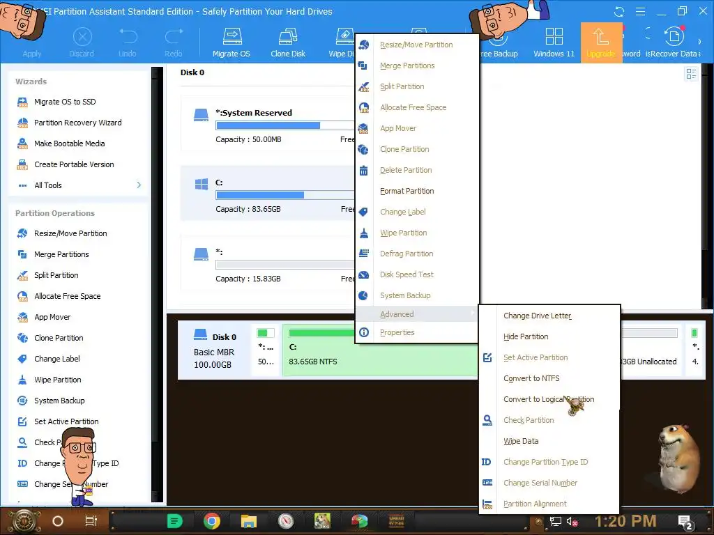Select the C: partition card
Viewport: 714px width, 535px height.
[x=268, y=193]
